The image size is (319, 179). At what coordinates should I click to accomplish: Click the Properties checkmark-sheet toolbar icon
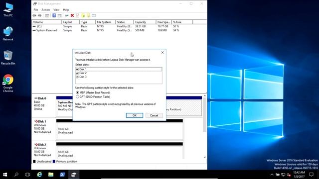[x=78, y=15]
